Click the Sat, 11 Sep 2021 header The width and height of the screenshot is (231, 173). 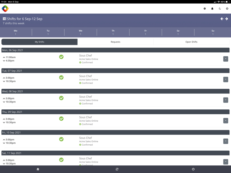click(115, 153)
